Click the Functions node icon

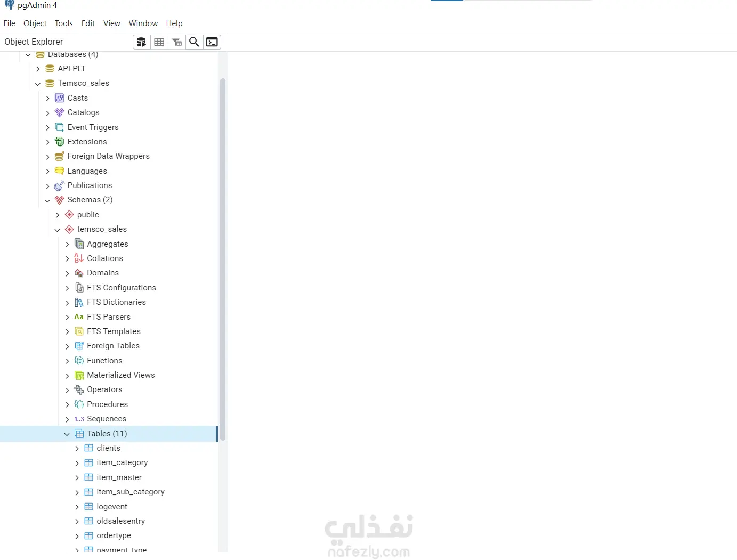click(79, 361)
